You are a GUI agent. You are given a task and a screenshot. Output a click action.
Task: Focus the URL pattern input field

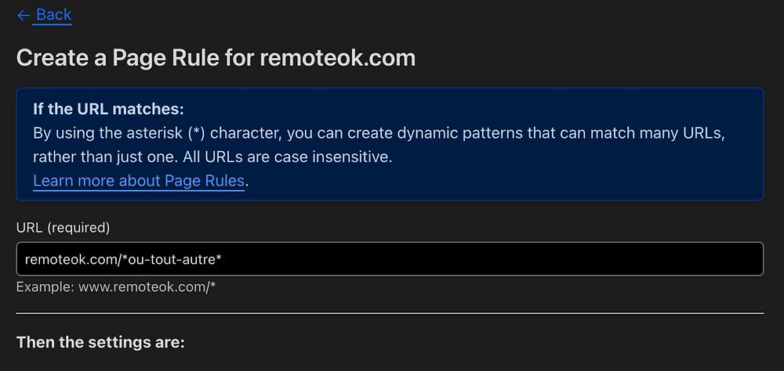(x=390, y=258)
